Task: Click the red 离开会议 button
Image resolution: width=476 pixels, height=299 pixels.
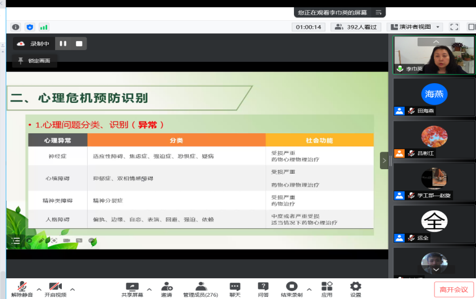Action: click(454, 289)
